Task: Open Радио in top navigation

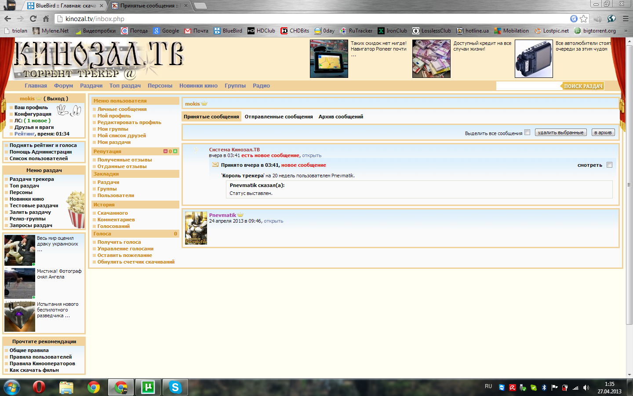Action: pyautogui.click(x=261, y=86)
